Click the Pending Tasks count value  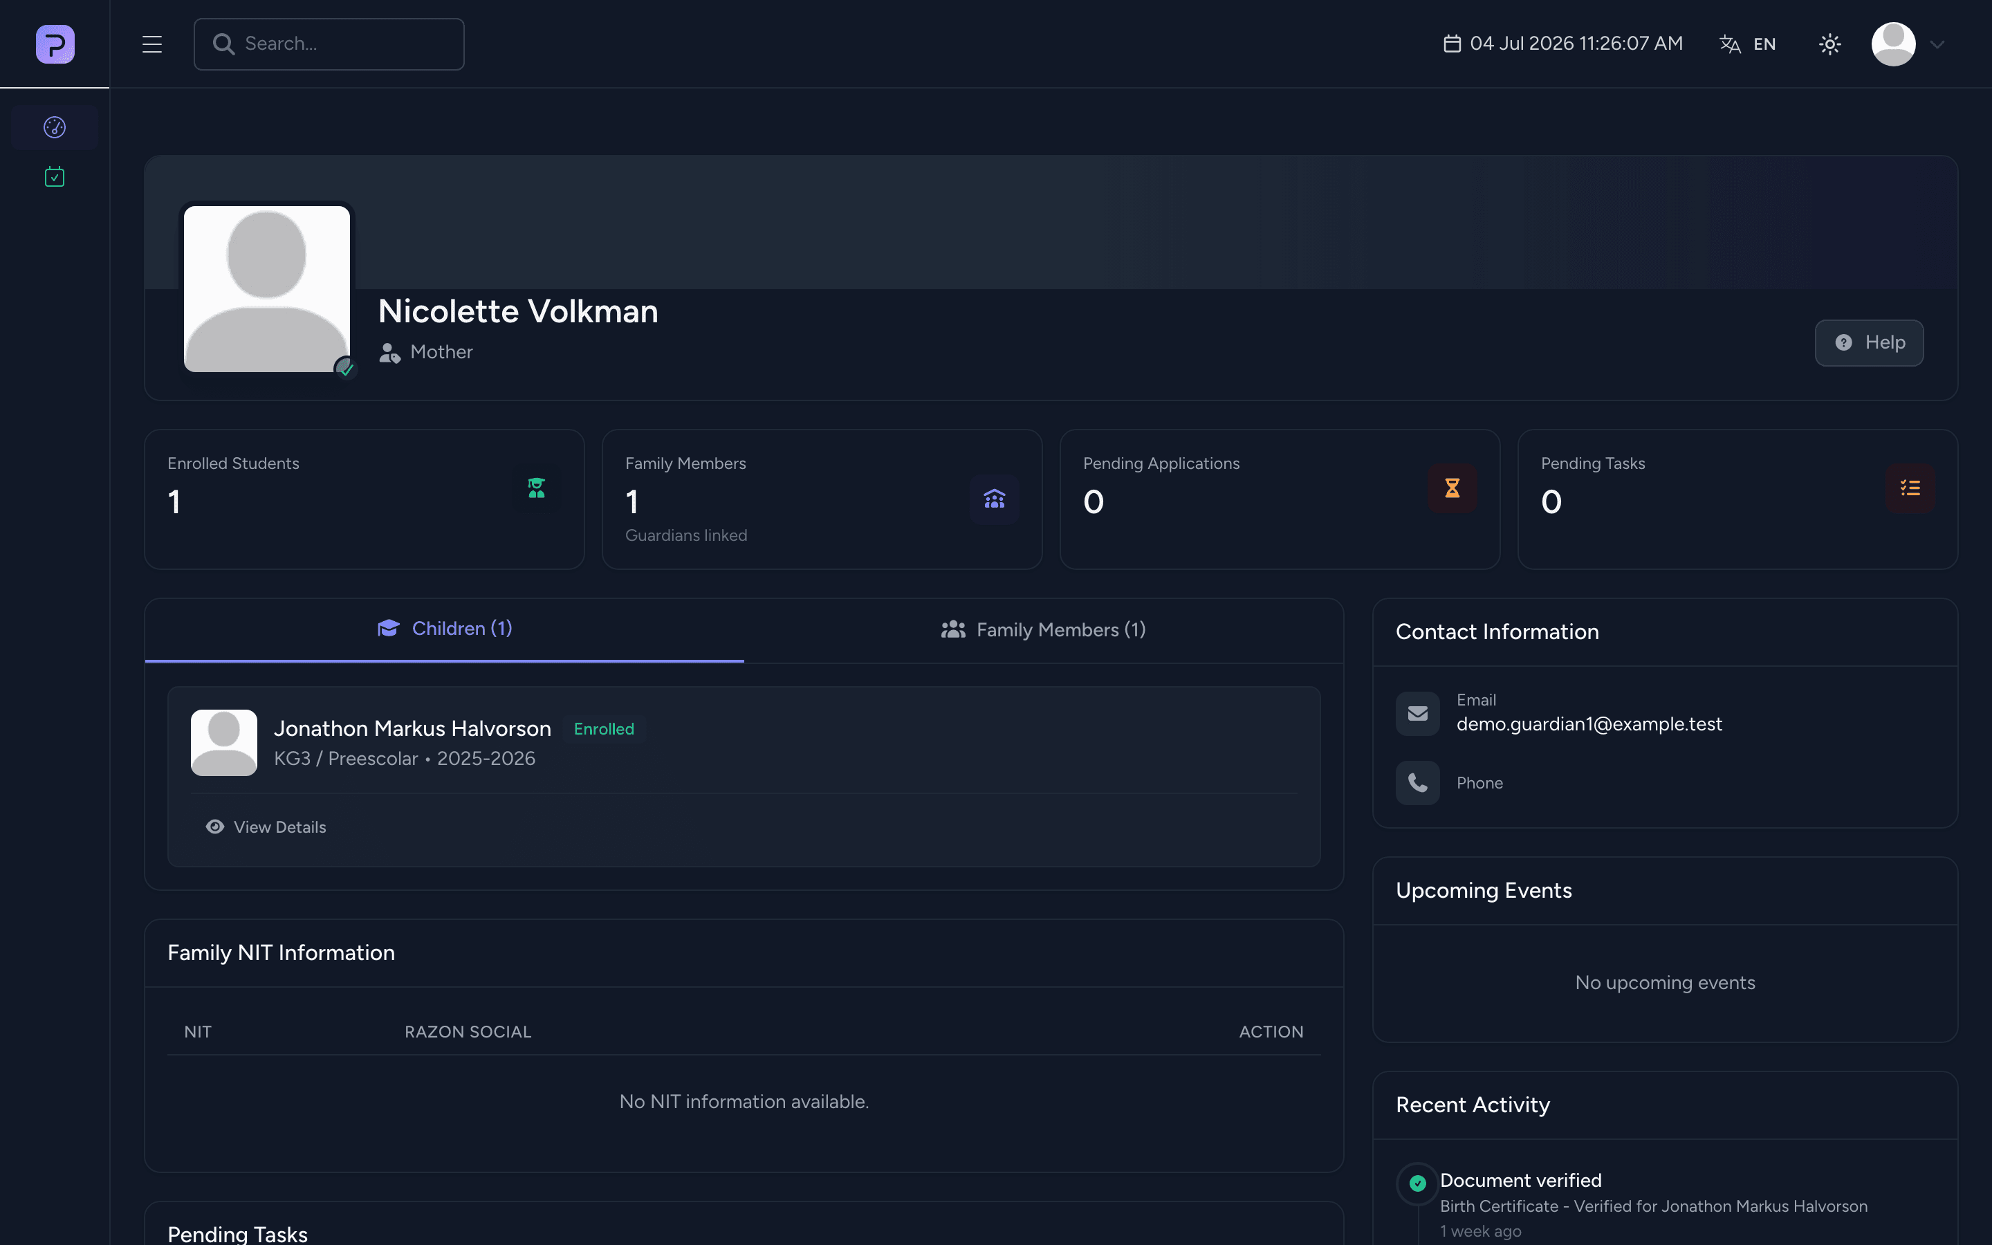click(1551, 501)
